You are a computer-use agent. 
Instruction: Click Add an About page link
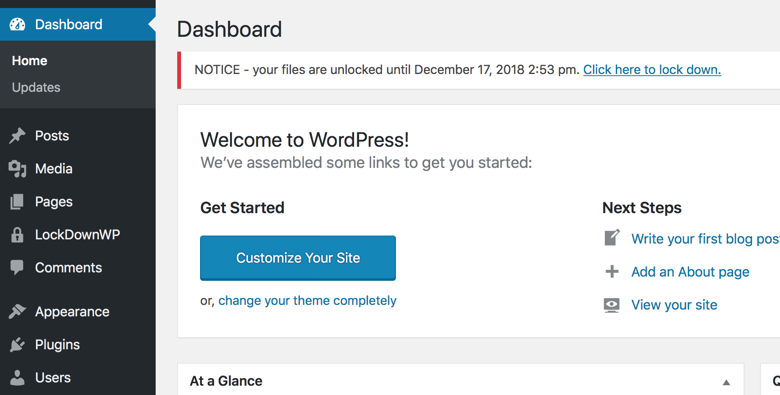point(690,272)
